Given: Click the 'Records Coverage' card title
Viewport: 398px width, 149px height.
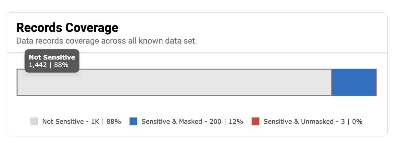Looking at the screenshot, I should pos(67,28).
